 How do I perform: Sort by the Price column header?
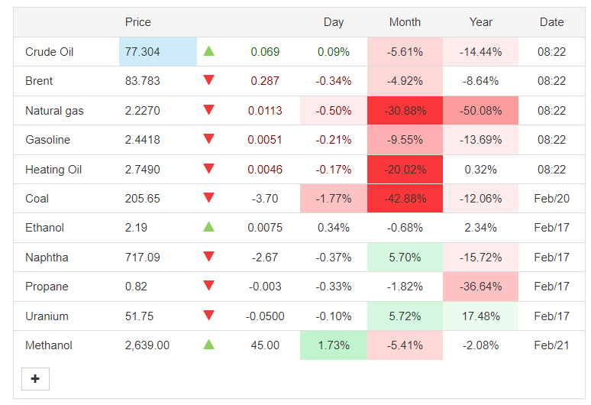138,22
